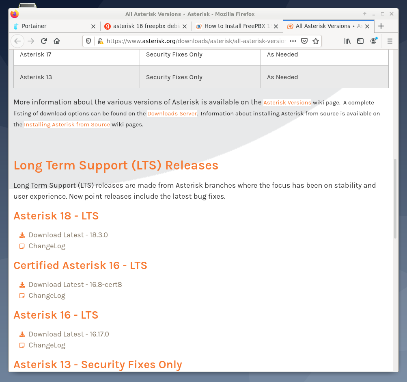Reload the current page
Screen dimensions: 407x382
pyautogui.click(x=44, y=41)
